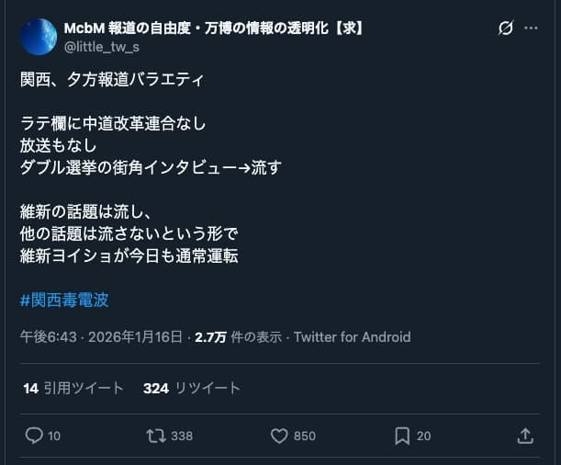Viewport: 561px width, 465px height.
Task: Open the share tweet icon
Action: click(x=525, y=436)
